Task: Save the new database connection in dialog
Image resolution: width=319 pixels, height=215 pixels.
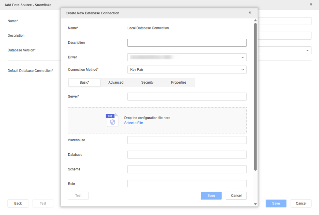Action: 211,196
